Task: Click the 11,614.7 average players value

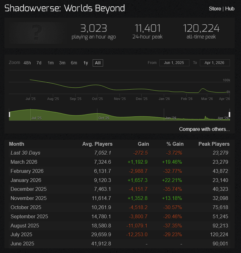Action: (102, 198)
